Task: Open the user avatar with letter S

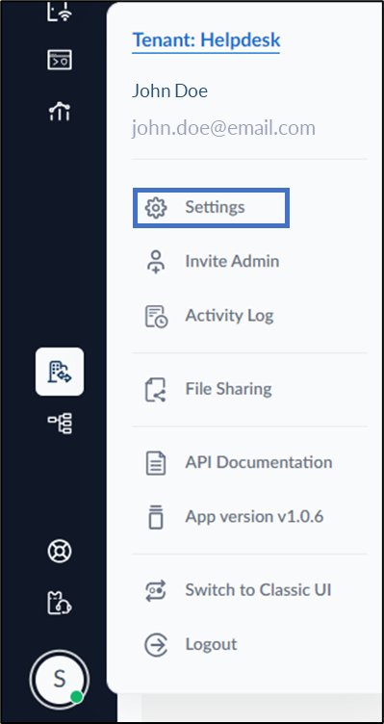Action: pos(60,679)
